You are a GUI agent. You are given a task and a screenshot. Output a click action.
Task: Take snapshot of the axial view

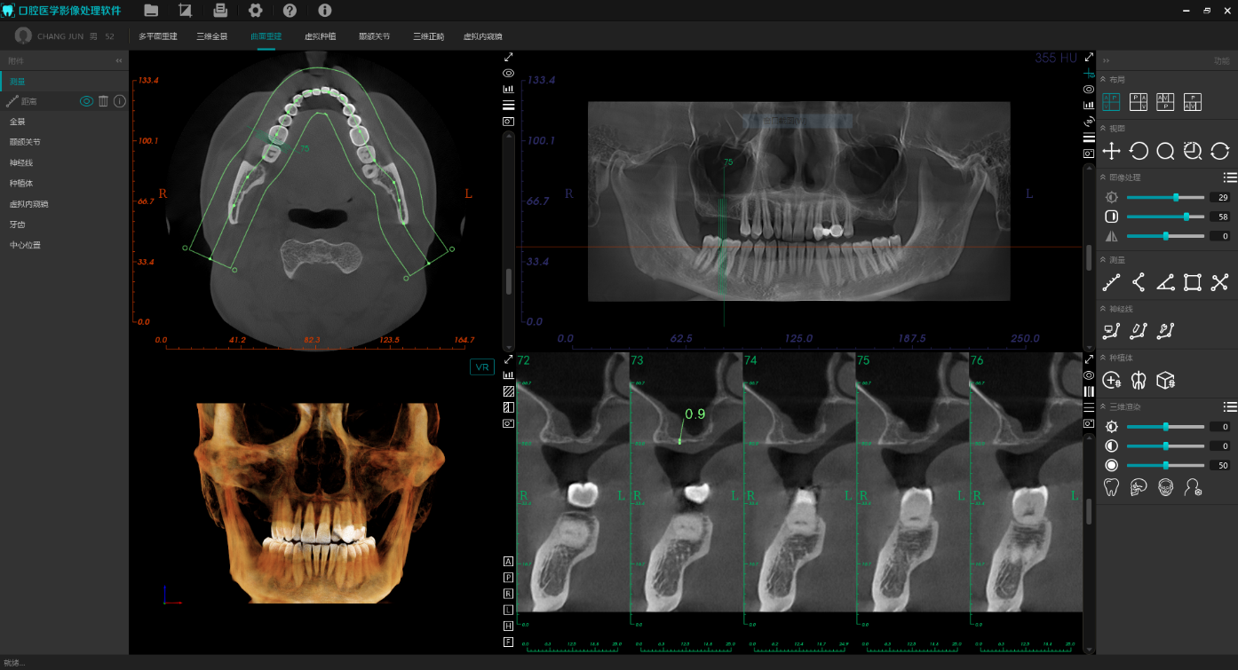(509, 121)
